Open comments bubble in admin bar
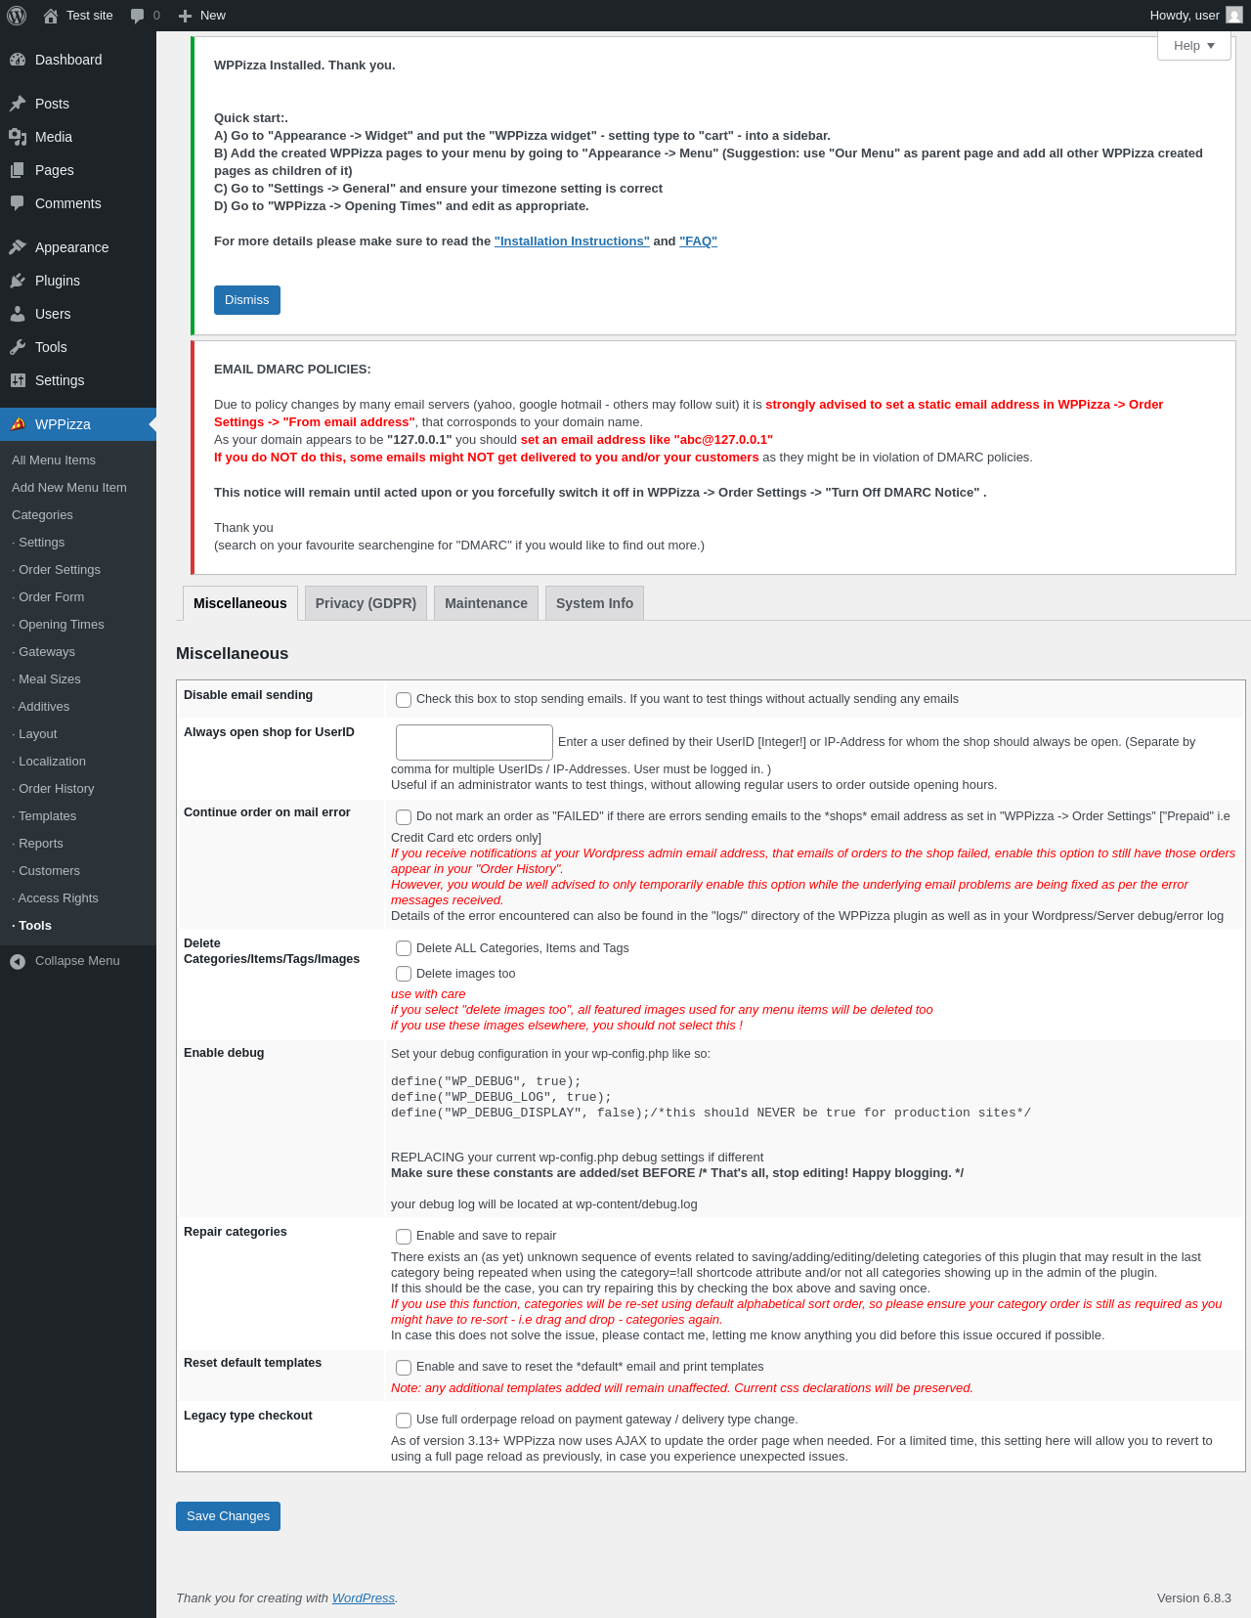The width and height of the screenshot is (1251, 1618). [x=137, y=16]
